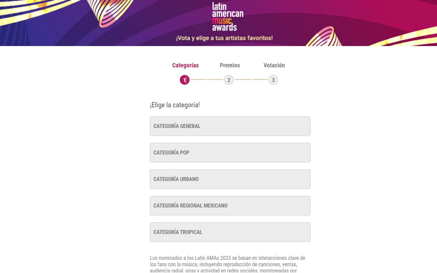The width and height of the screenshot is (437, 273).
Task: Switch to the Votación step tab
Action: (274, 65)
